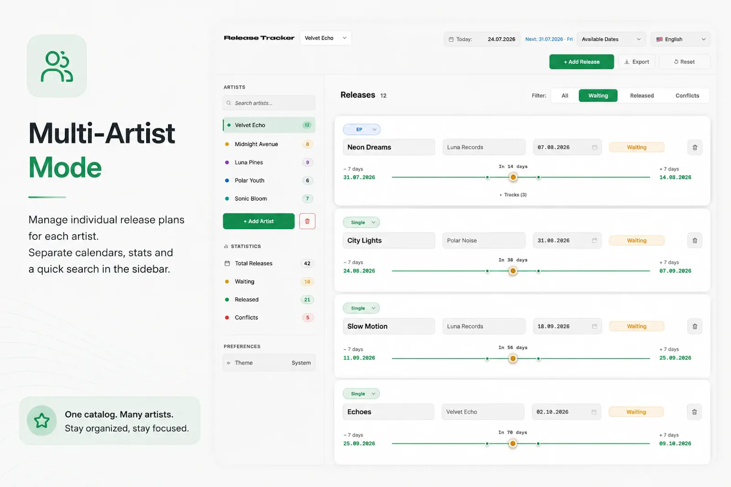This screenshot has width=731, height=487.
Task: Click the Today date value 24.07.2026
Action: [501, 39]
